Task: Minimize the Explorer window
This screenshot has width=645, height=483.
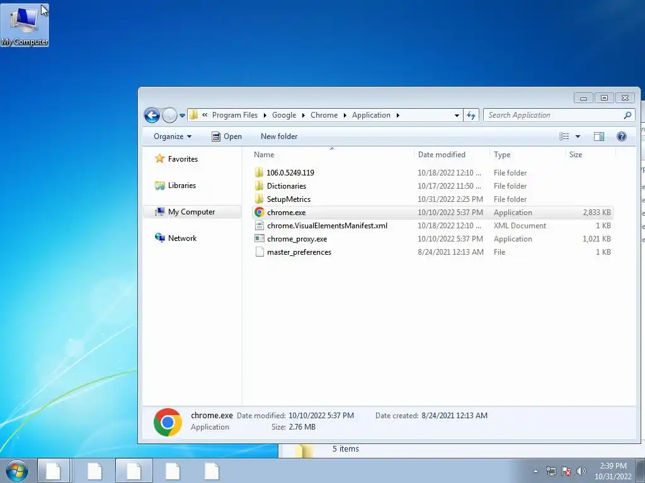Action: click(583, 97)
